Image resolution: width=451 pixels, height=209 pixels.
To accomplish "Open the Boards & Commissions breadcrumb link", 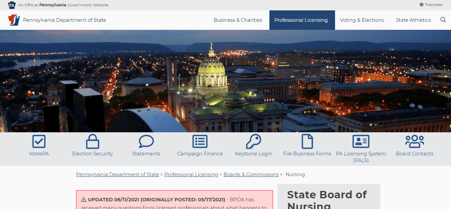I will [251, 174].
